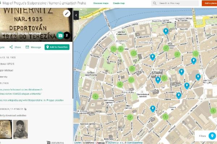Open the photo gallery camera icon

60,35
